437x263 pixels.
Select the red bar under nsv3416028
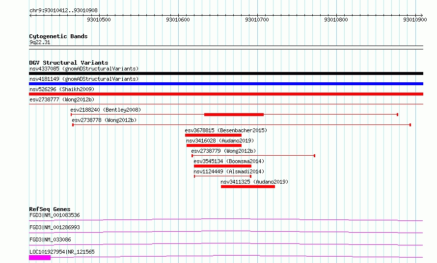214,145
